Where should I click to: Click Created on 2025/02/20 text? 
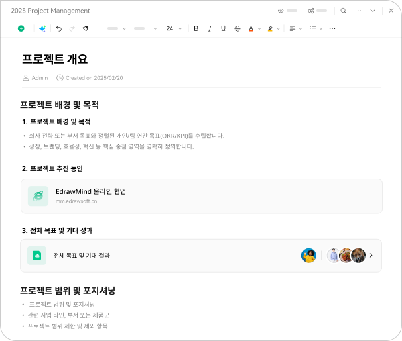point(94,78)
